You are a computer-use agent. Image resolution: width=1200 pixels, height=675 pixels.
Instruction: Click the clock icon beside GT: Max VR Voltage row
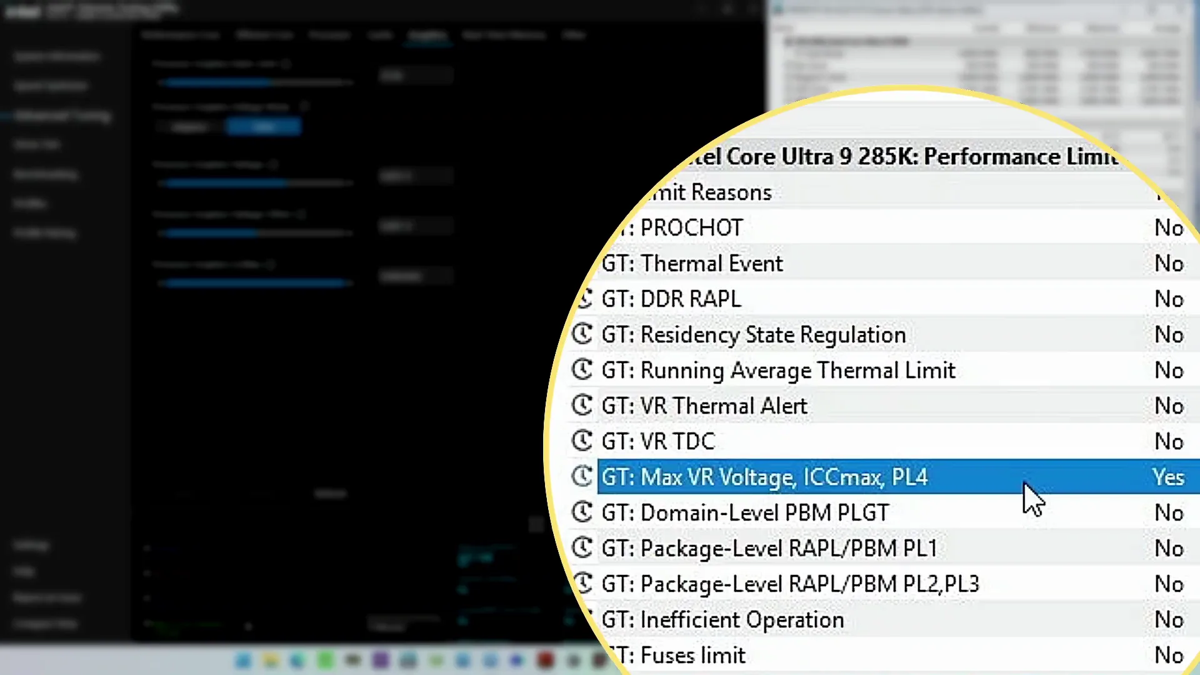pos(582,477)
